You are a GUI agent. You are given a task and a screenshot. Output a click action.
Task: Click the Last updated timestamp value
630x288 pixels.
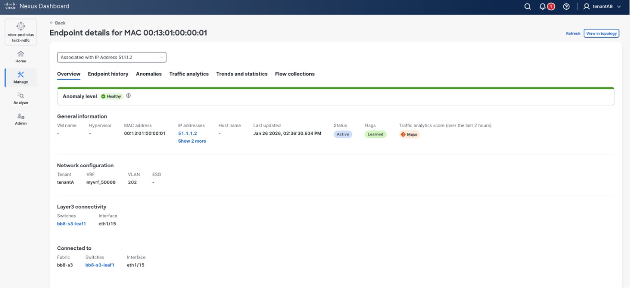coord(287,133)
